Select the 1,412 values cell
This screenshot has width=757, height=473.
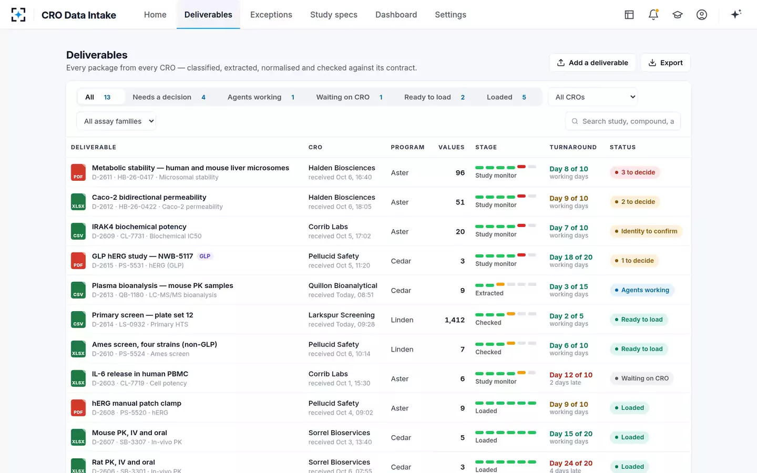point(455,320)
